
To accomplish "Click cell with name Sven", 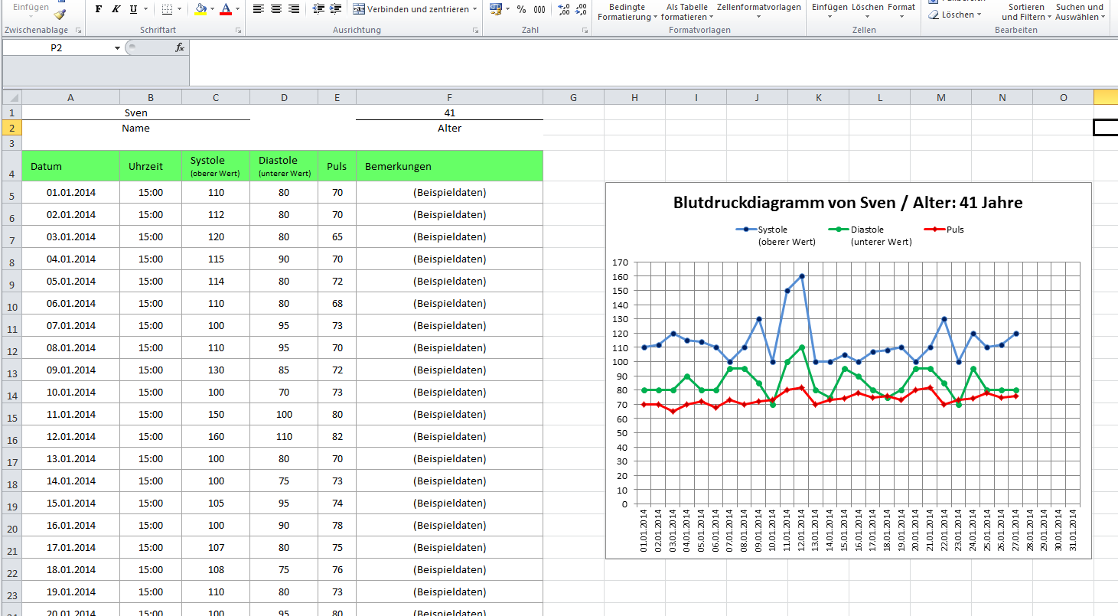I will click(135, 112).
